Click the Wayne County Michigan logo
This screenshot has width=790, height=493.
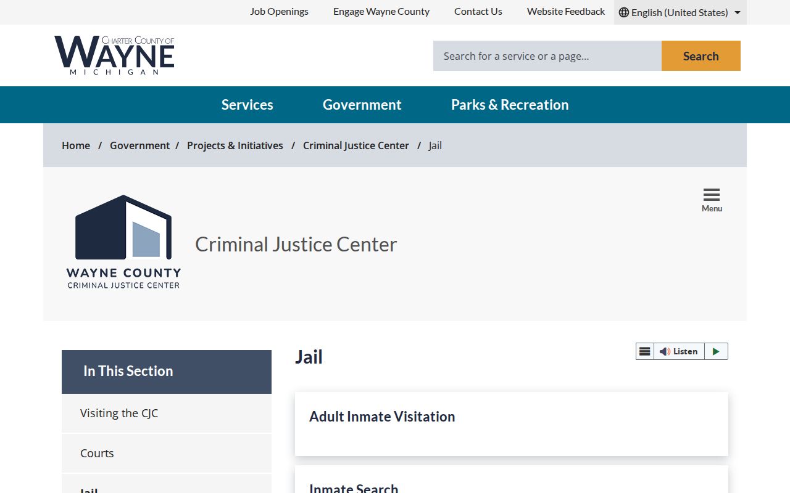[x=114, y=55]
